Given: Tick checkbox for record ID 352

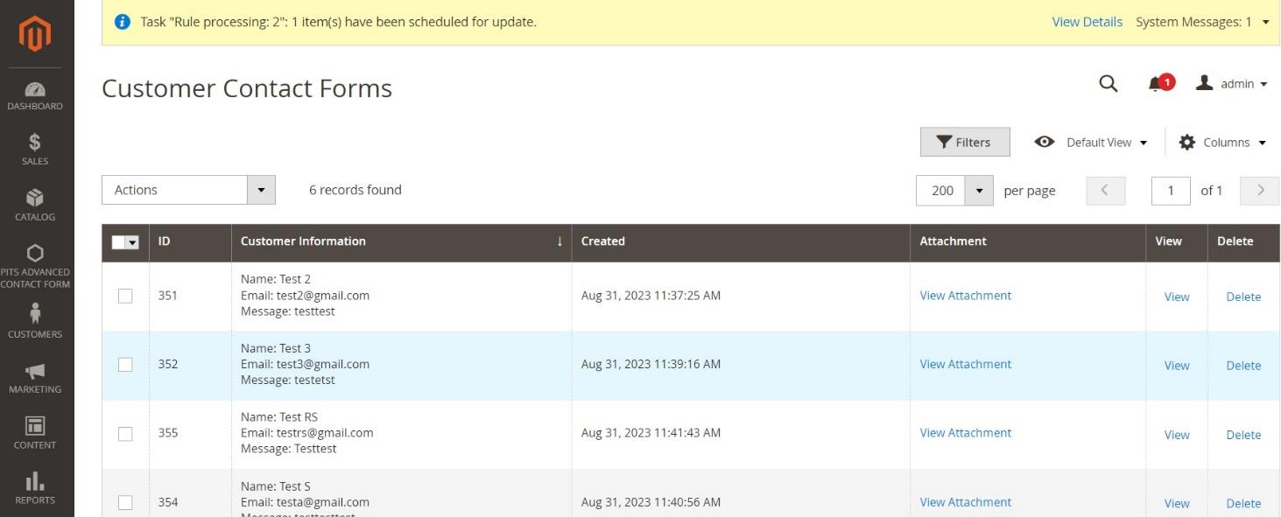Looking at the screenshot, I should click(125, 365).
